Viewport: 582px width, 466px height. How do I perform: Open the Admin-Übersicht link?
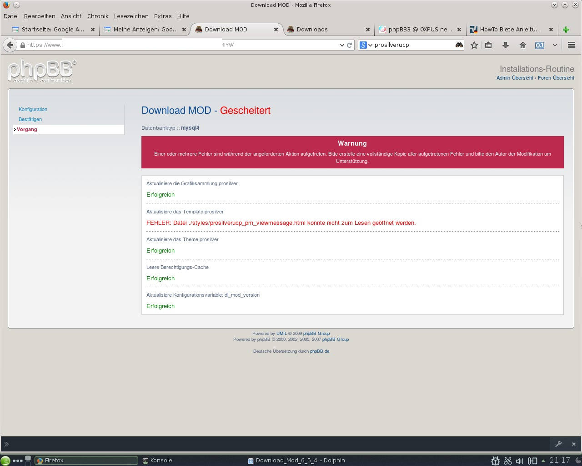tap(515, 78)
